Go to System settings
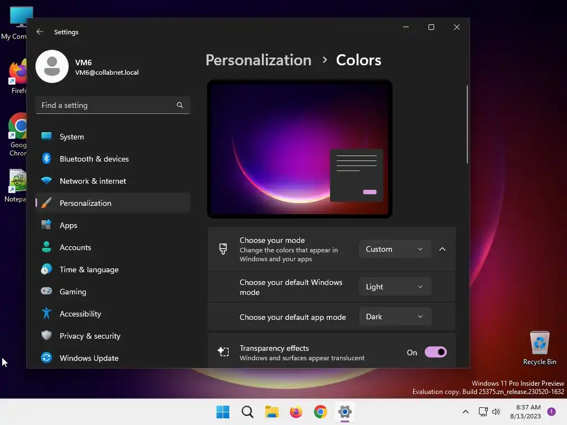This screenshot has width=567, height=425. (x=113, y=137)
